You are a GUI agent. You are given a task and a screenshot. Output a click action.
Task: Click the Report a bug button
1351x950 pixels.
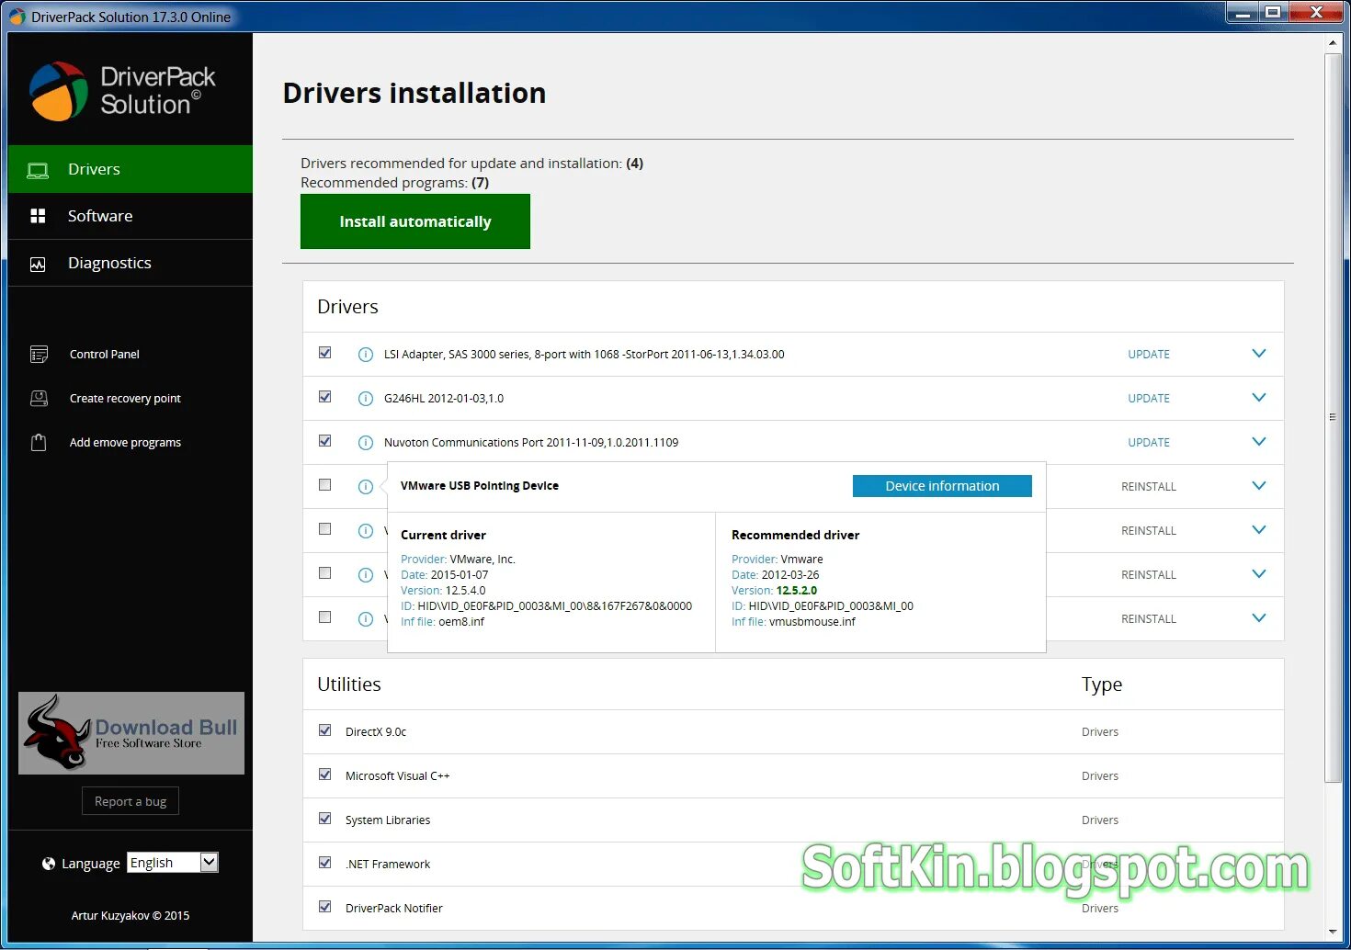pyautogui.click(x=131, y=801)
